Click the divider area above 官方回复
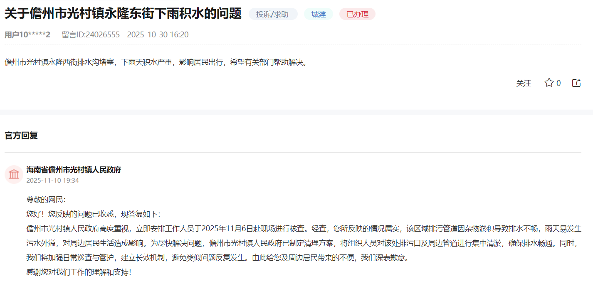The height and width of the screenshot is (286, 593). click(296, 112)
